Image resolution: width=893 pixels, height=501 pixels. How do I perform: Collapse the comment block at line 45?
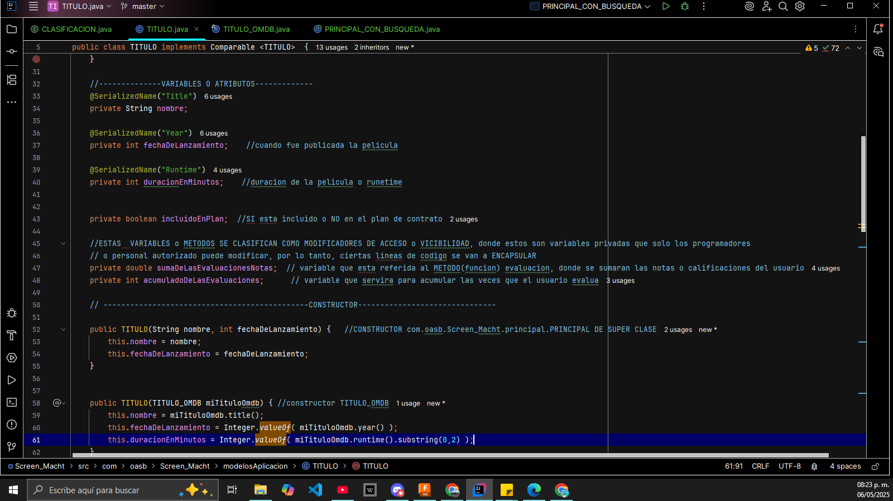point(63,244)
